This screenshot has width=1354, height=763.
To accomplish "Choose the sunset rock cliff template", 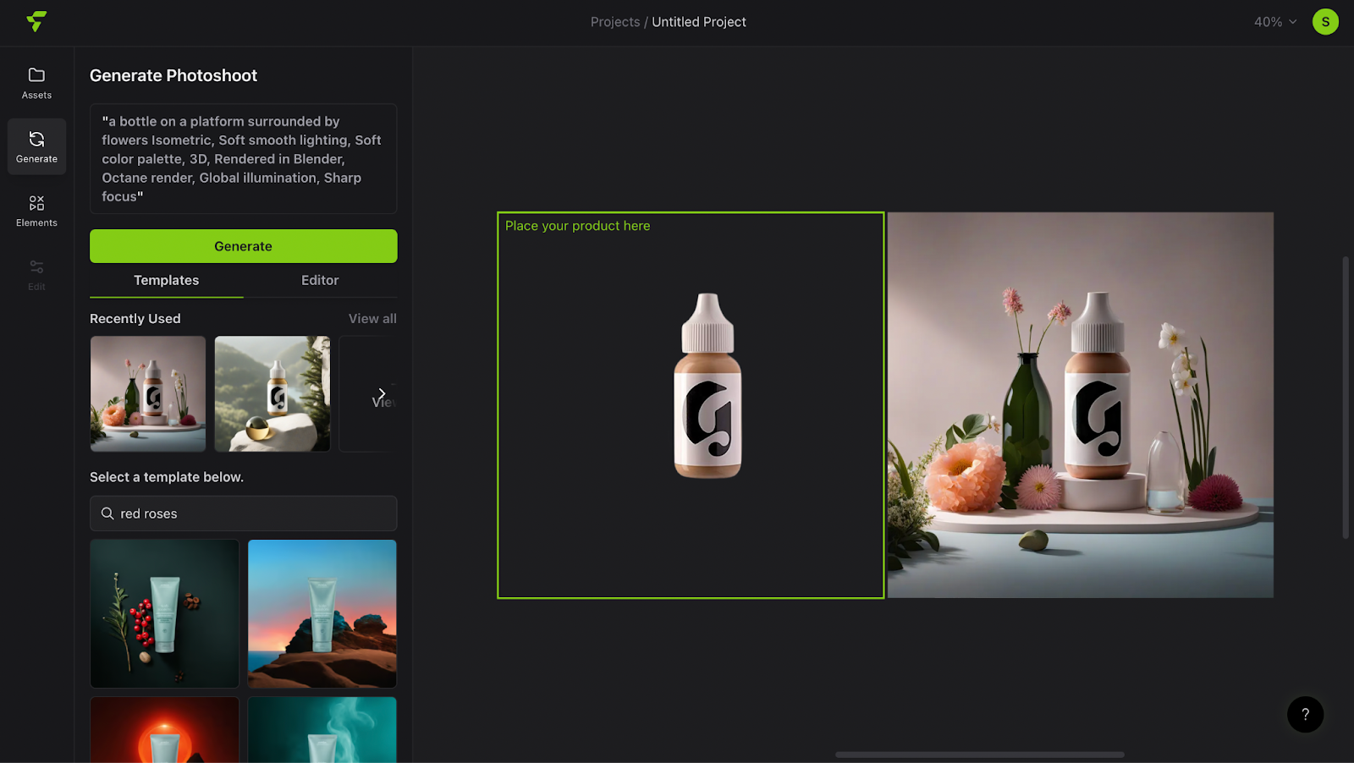I will [x=322, y=613].
